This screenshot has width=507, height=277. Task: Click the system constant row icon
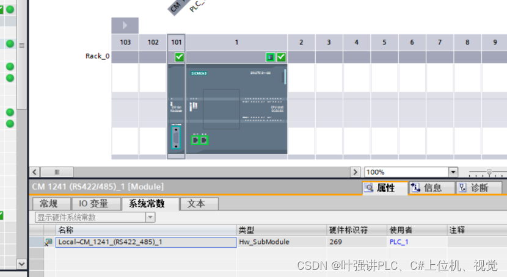click(x=48, y=242)
